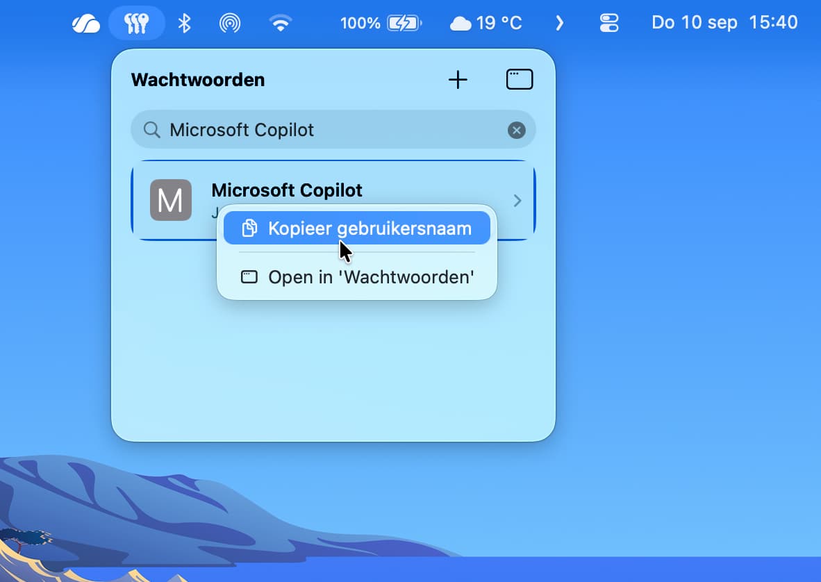Add a new password with plus button
Image resolution: width=821 pixels, height=582 pixels.
point(458,80)
